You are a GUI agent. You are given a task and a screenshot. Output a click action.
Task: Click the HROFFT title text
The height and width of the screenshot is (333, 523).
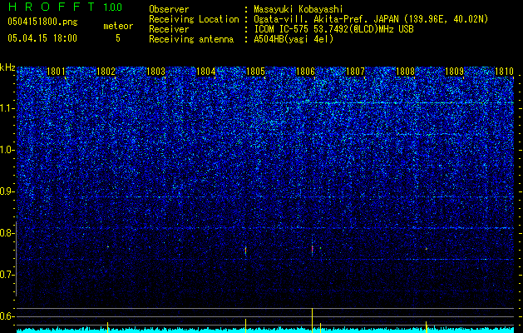click(x=52, y=7)
